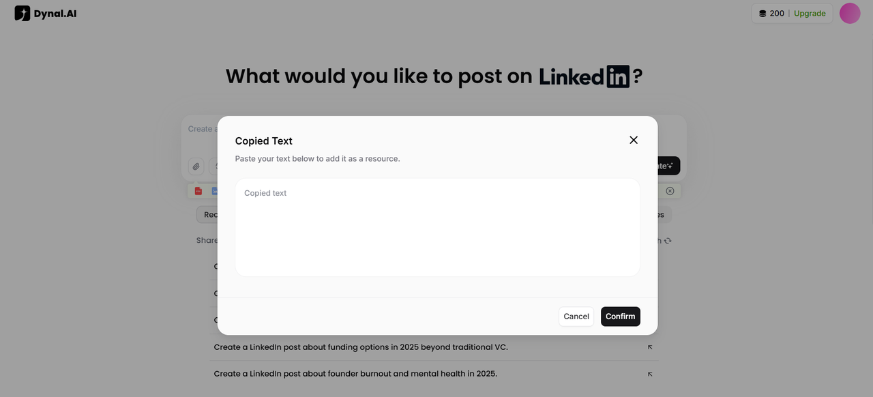The width and height of the screenshot is (873, 397).
Task: Click the refresh suggestions icon
Action: point(668,241)
